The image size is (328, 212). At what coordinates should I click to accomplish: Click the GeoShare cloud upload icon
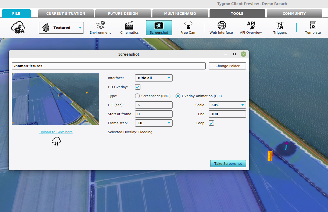56,141
